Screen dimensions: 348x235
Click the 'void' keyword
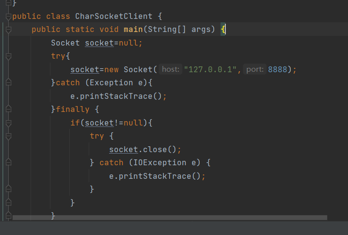pyautogui.click(x=109, y=29)
